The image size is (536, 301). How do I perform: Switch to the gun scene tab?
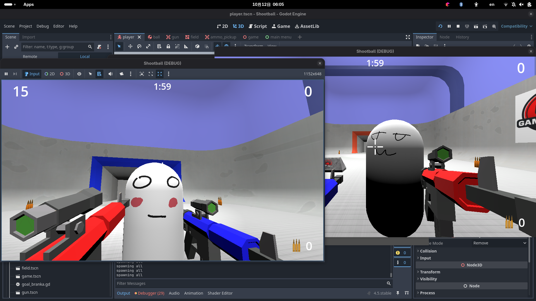click(x=173, y=37)
